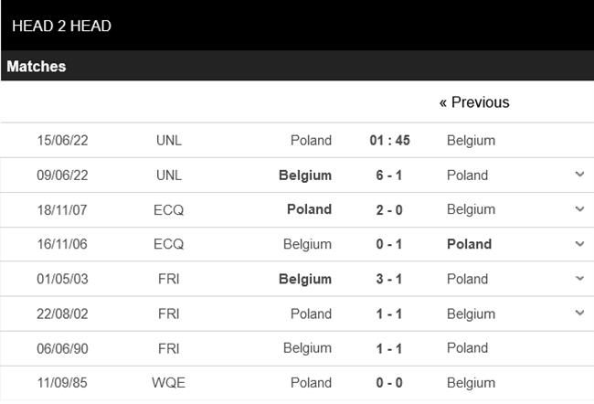Image resolution: width=594 pixels, height=404 pixels.
Task: Expand the 01/05/03 Belgium 3-1 Poland match
Action: tap(579, 279)
